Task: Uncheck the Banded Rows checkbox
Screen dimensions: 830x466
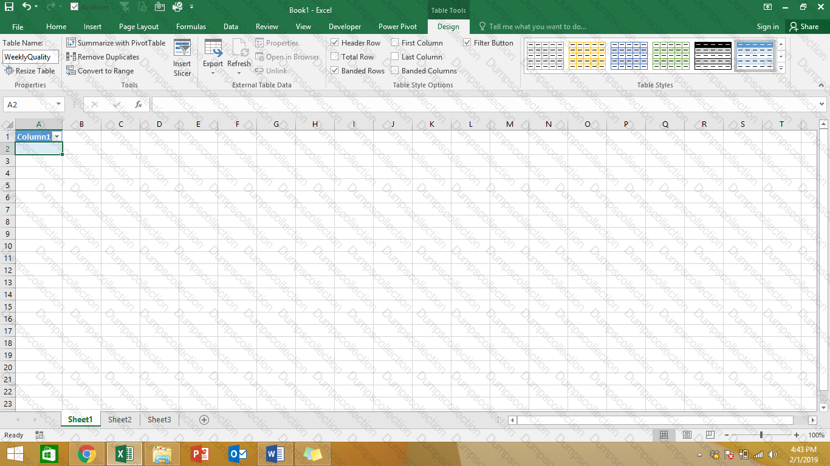Action: [x=335, y=71]
